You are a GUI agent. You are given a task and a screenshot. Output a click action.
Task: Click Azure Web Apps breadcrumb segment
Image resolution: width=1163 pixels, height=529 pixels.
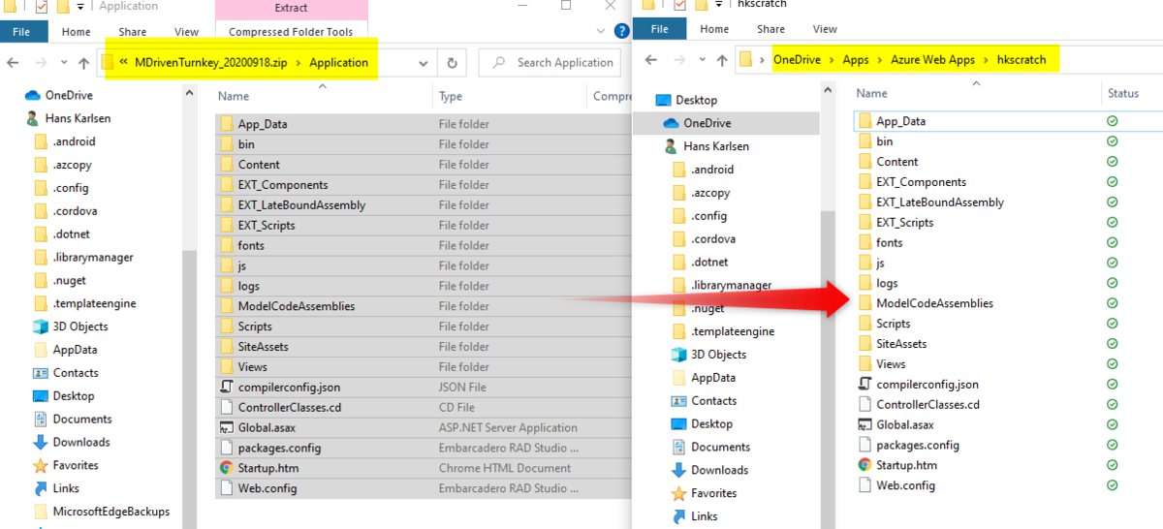coord(932,60)
